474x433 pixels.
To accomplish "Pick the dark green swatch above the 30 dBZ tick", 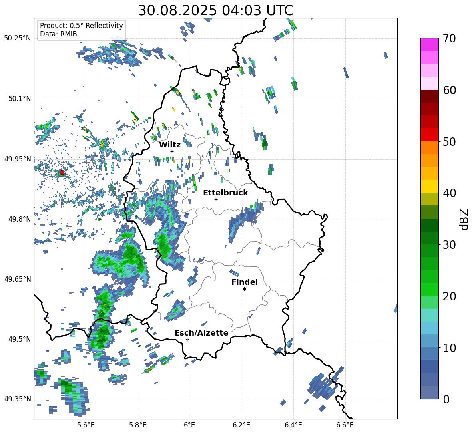I will [x=429, y=238].
